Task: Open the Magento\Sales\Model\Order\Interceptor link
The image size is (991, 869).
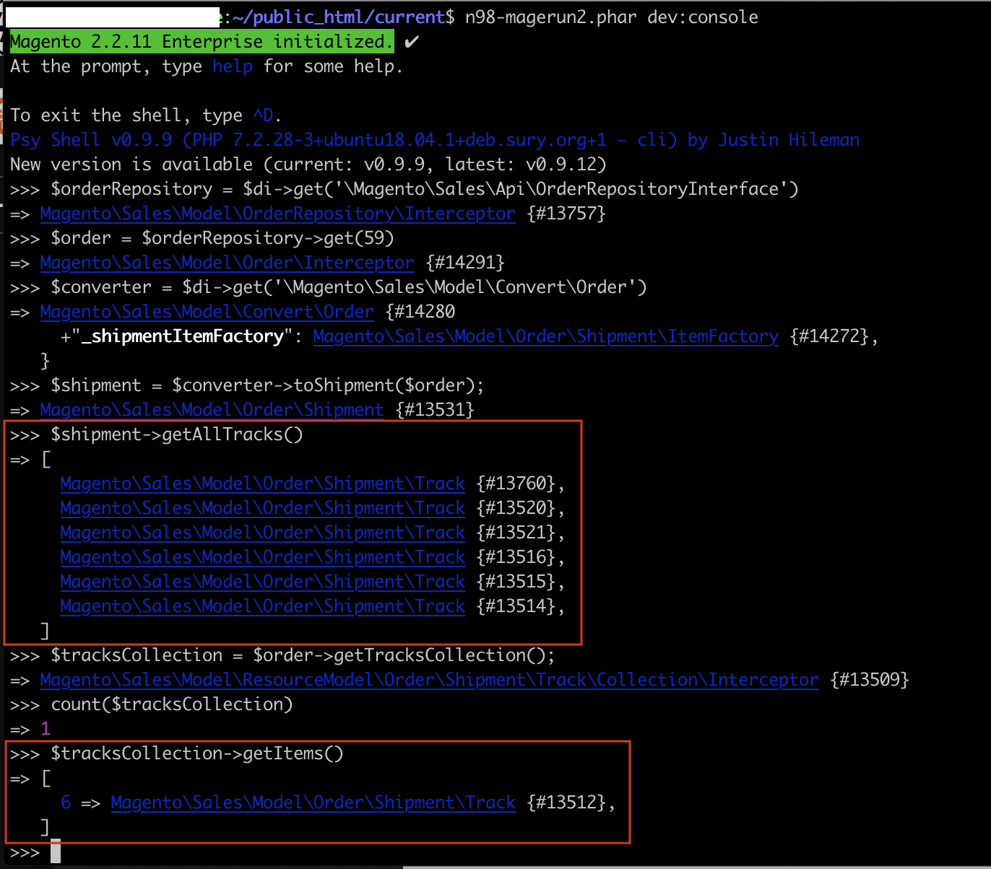Action: [x=228, y=263]
